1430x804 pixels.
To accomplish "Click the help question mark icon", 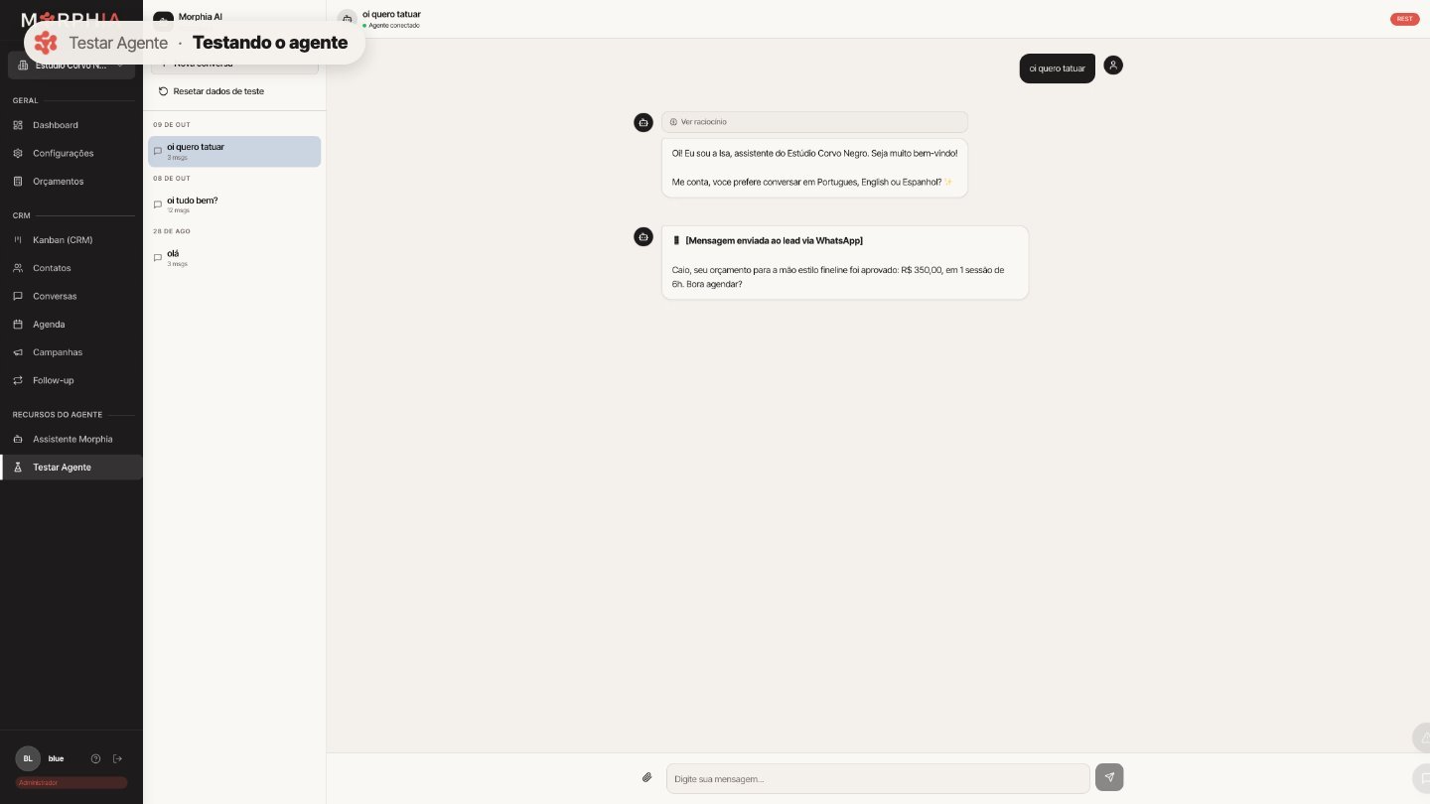I will [95, 758].
